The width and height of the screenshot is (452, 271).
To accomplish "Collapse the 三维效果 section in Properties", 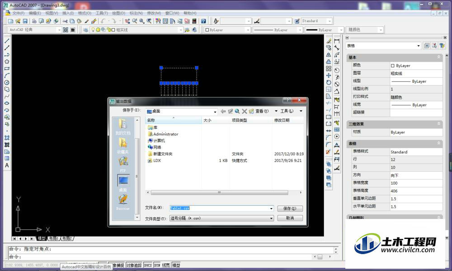I will coord(439,124).
